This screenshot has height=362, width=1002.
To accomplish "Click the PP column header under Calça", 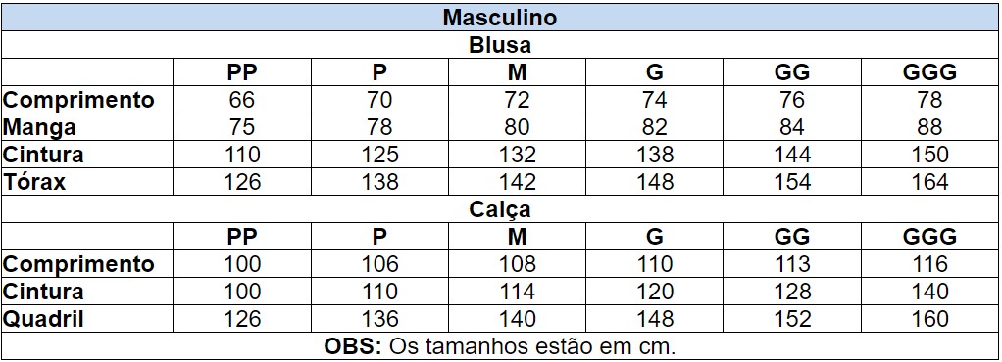I will coord(242,237).
